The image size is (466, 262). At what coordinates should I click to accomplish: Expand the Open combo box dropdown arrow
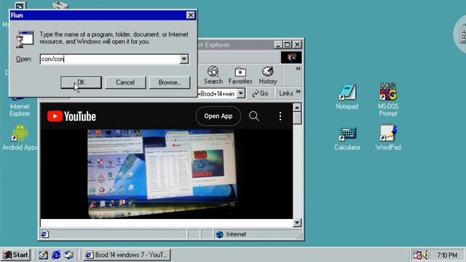point(184,59)
